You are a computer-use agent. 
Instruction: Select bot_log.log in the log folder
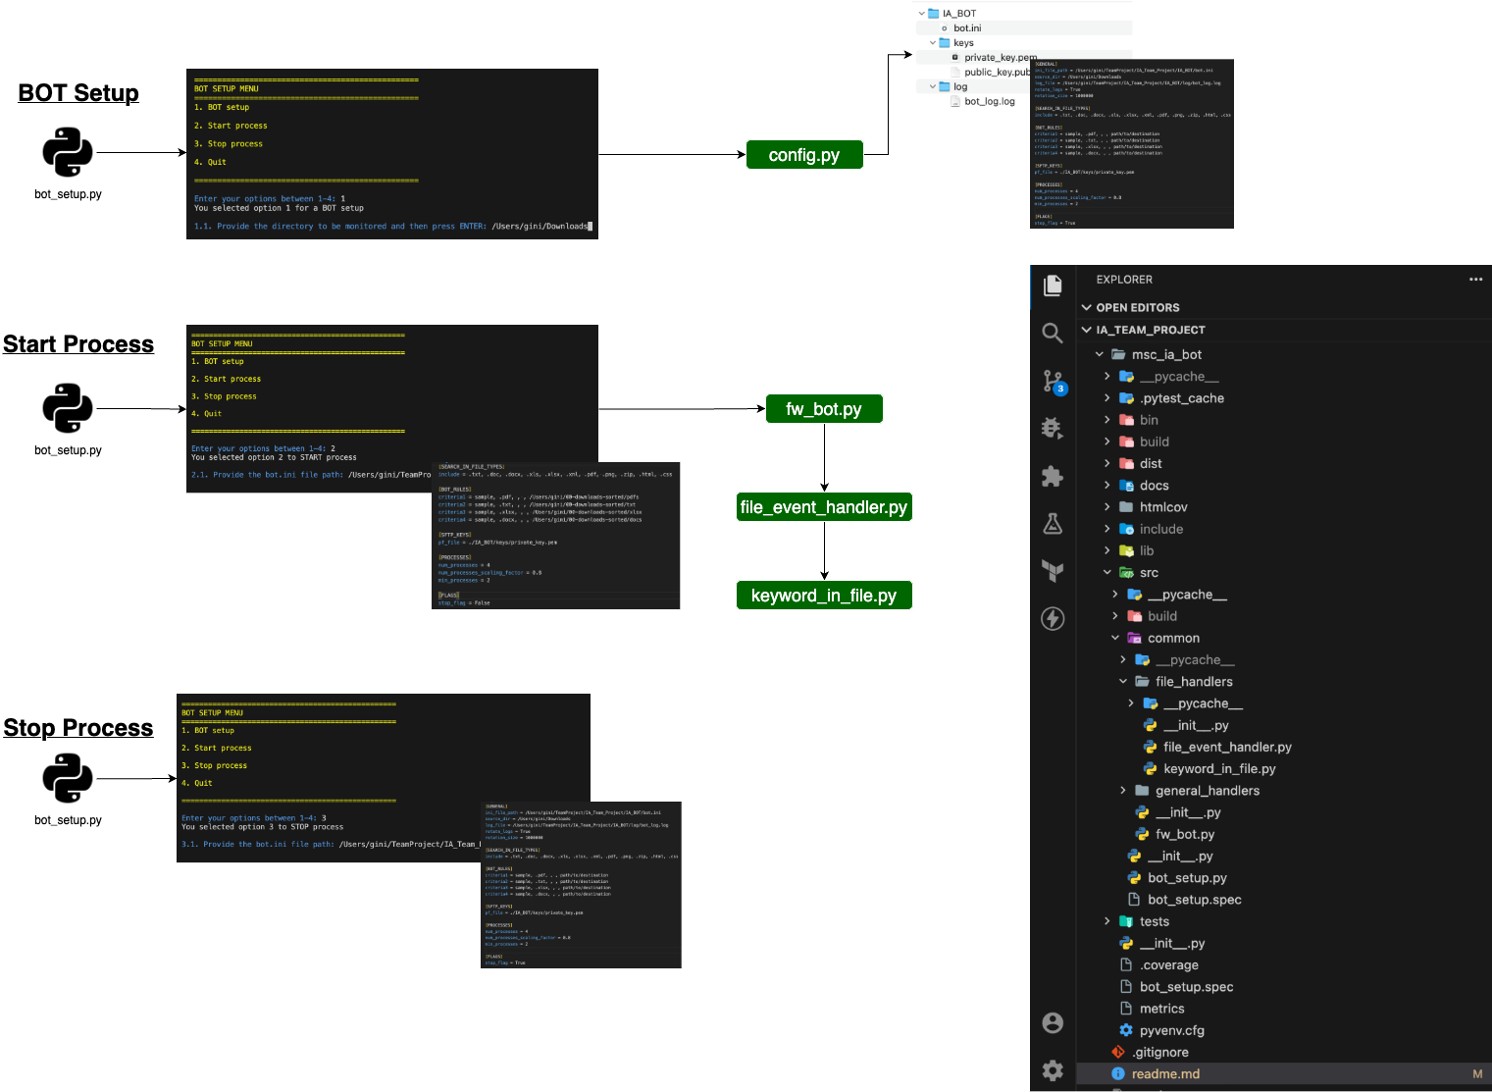990,102
